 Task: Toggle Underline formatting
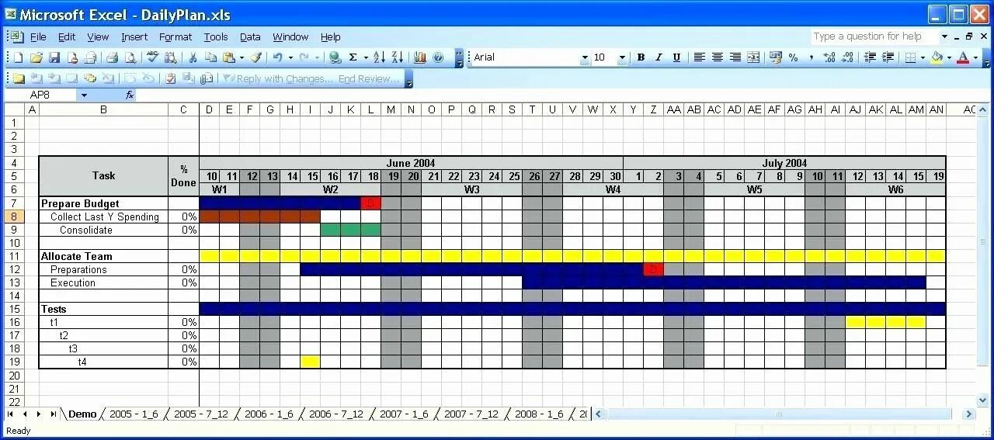click(676, 57)
